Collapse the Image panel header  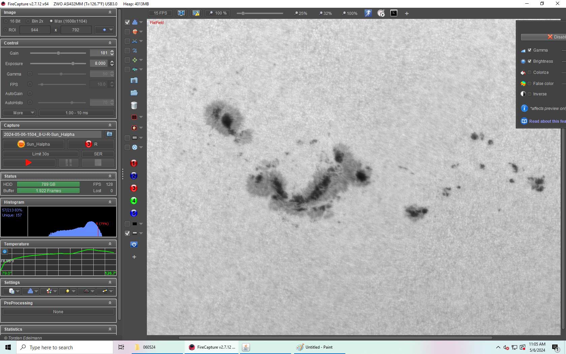point(110,12)
